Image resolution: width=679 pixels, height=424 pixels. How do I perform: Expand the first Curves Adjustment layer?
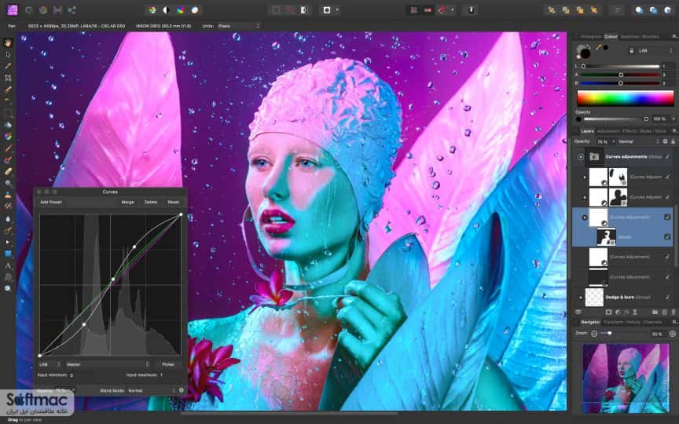pos(585,177)
